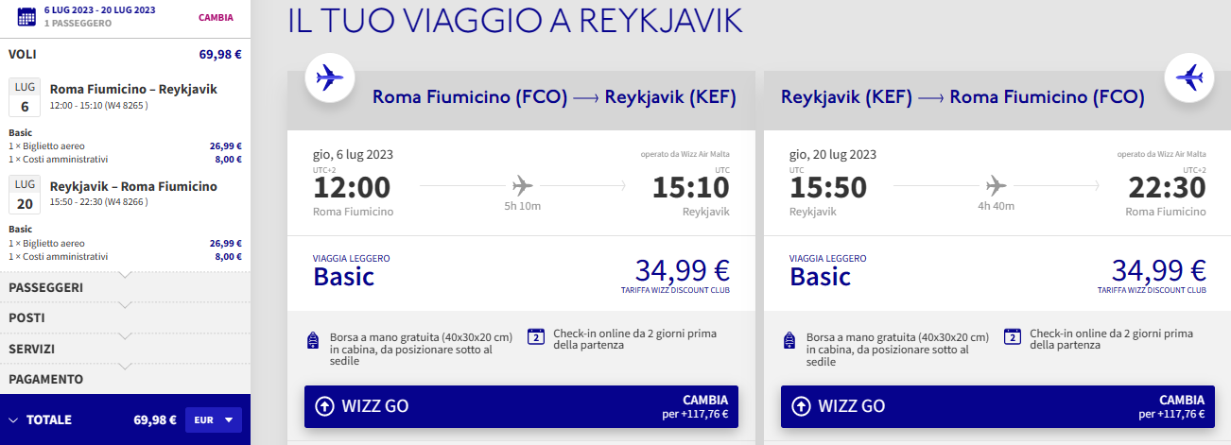Image resolution: width=1231 pixels, height=445 pixels.
Task: Upgrade return flight to WIZZ GO
Action: tap(997, 406)
